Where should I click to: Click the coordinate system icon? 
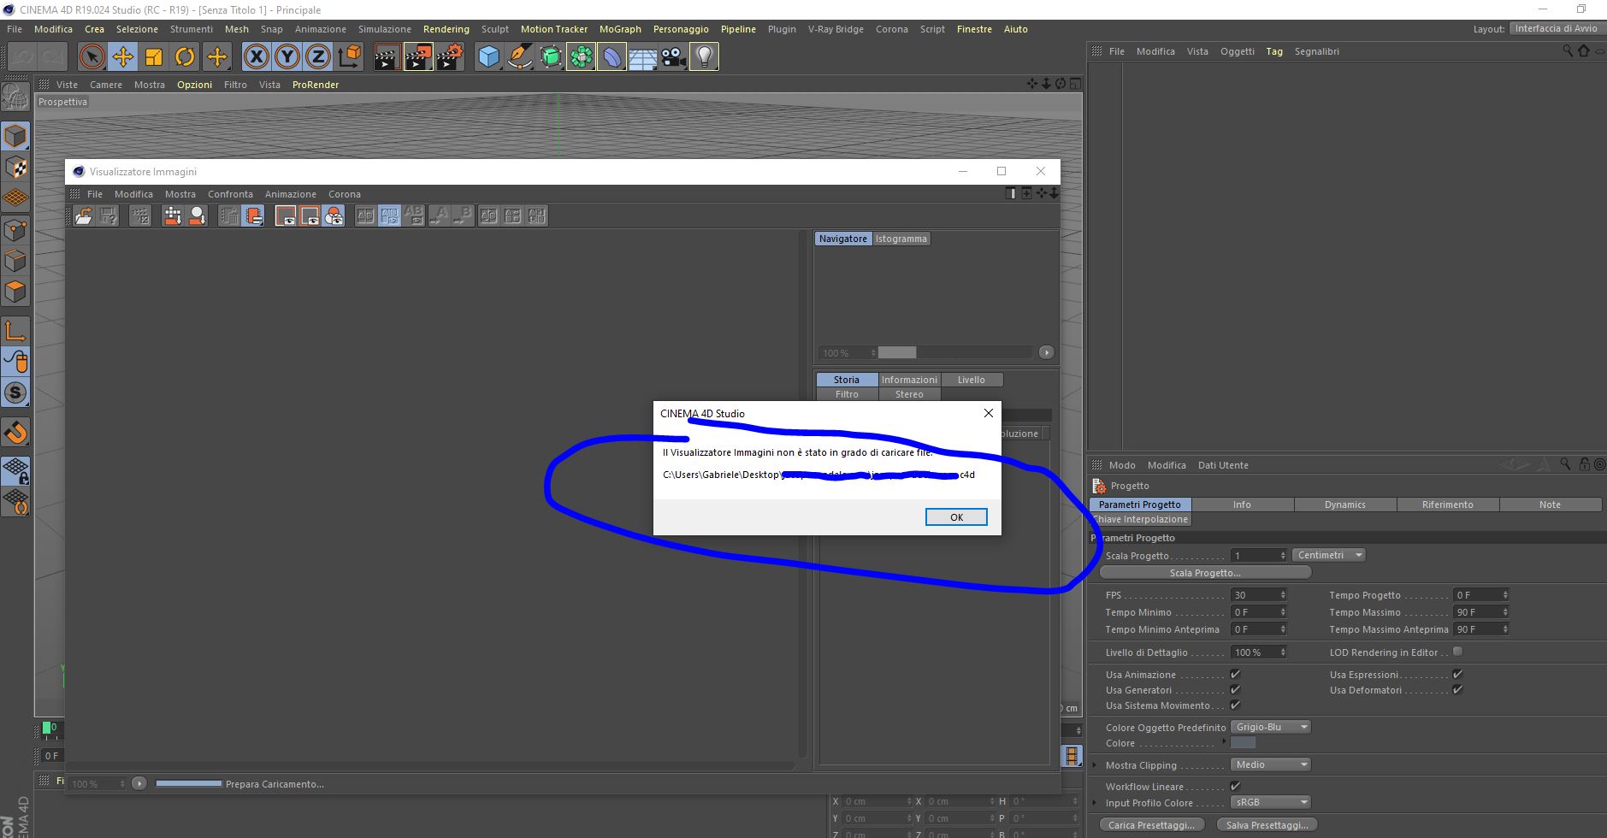point(349,57)
